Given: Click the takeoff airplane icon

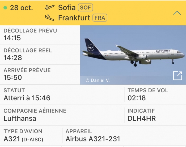Looking at the screenshot, I should click(x=50, y=7).
